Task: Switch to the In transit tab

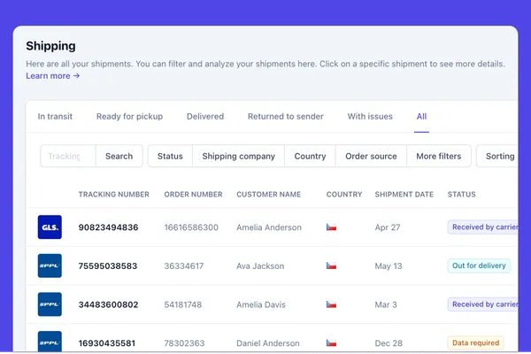Action: (x=55, y=117)
